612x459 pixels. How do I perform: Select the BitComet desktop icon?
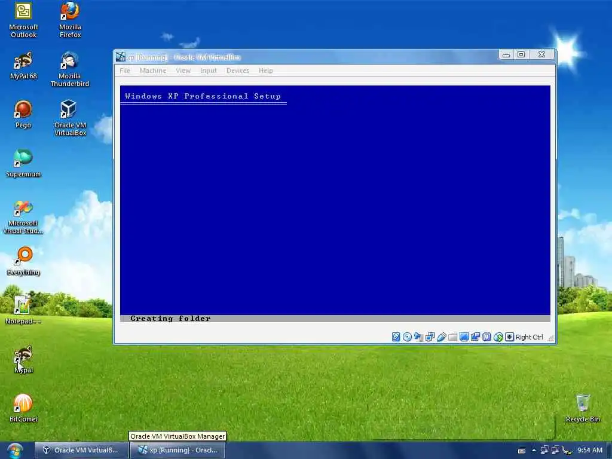23,408
